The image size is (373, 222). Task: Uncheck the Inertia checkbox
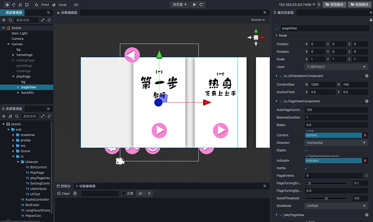point(306,168)
